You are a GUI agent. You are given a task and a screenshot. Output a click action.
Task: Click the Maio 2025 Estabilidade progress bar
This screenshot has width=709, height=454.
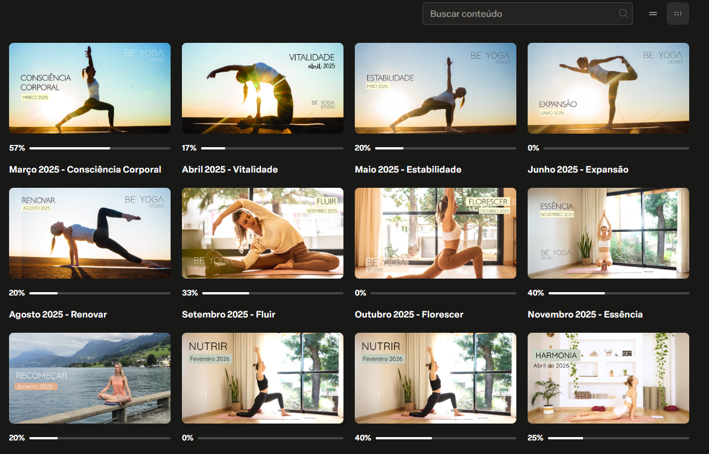pos(446,148)
